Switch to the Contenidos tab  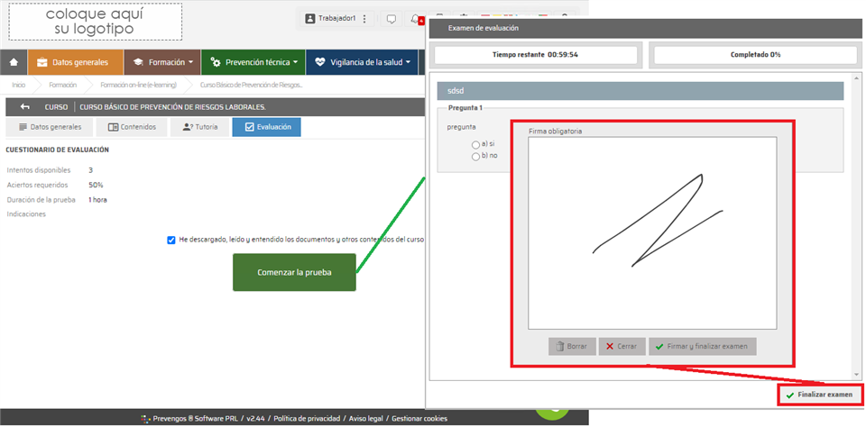(132, 127)
